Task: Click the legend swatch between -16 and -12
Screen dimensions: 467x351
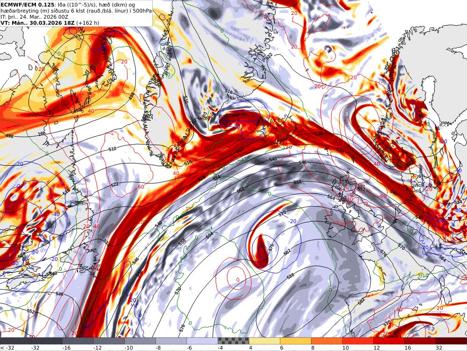Action: coord(78,341)
